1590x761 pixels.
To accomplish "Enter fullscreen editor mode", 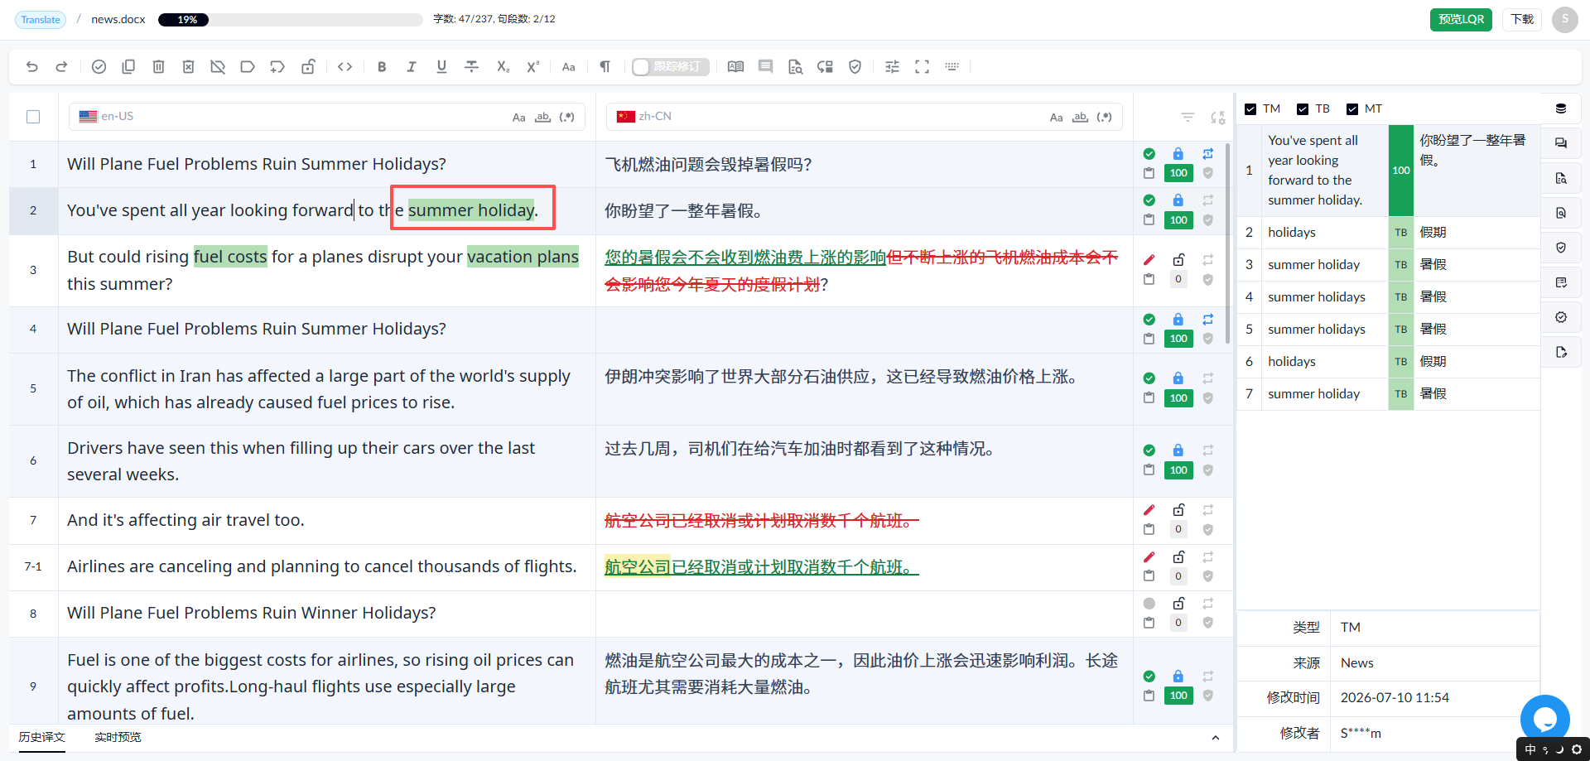I will click(x=922, y=67).
